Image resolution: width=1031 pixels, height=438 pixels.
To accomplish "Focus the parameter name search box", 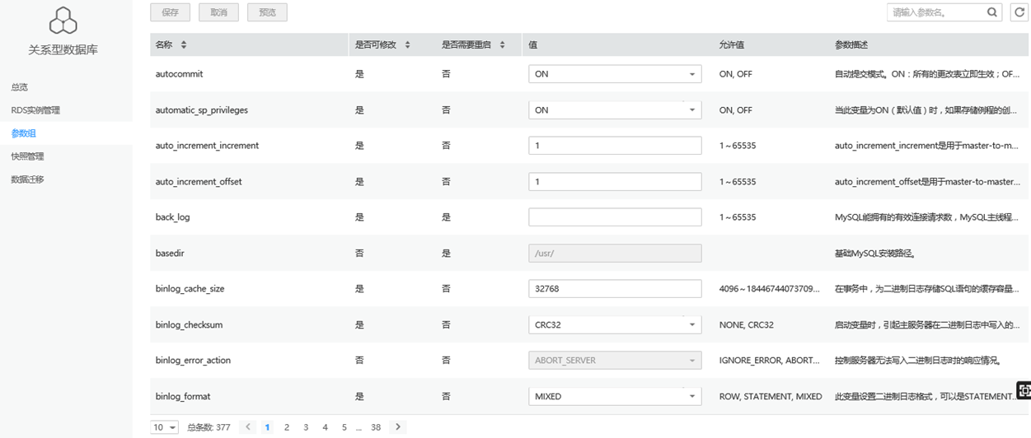I will [x=937, y=12].
